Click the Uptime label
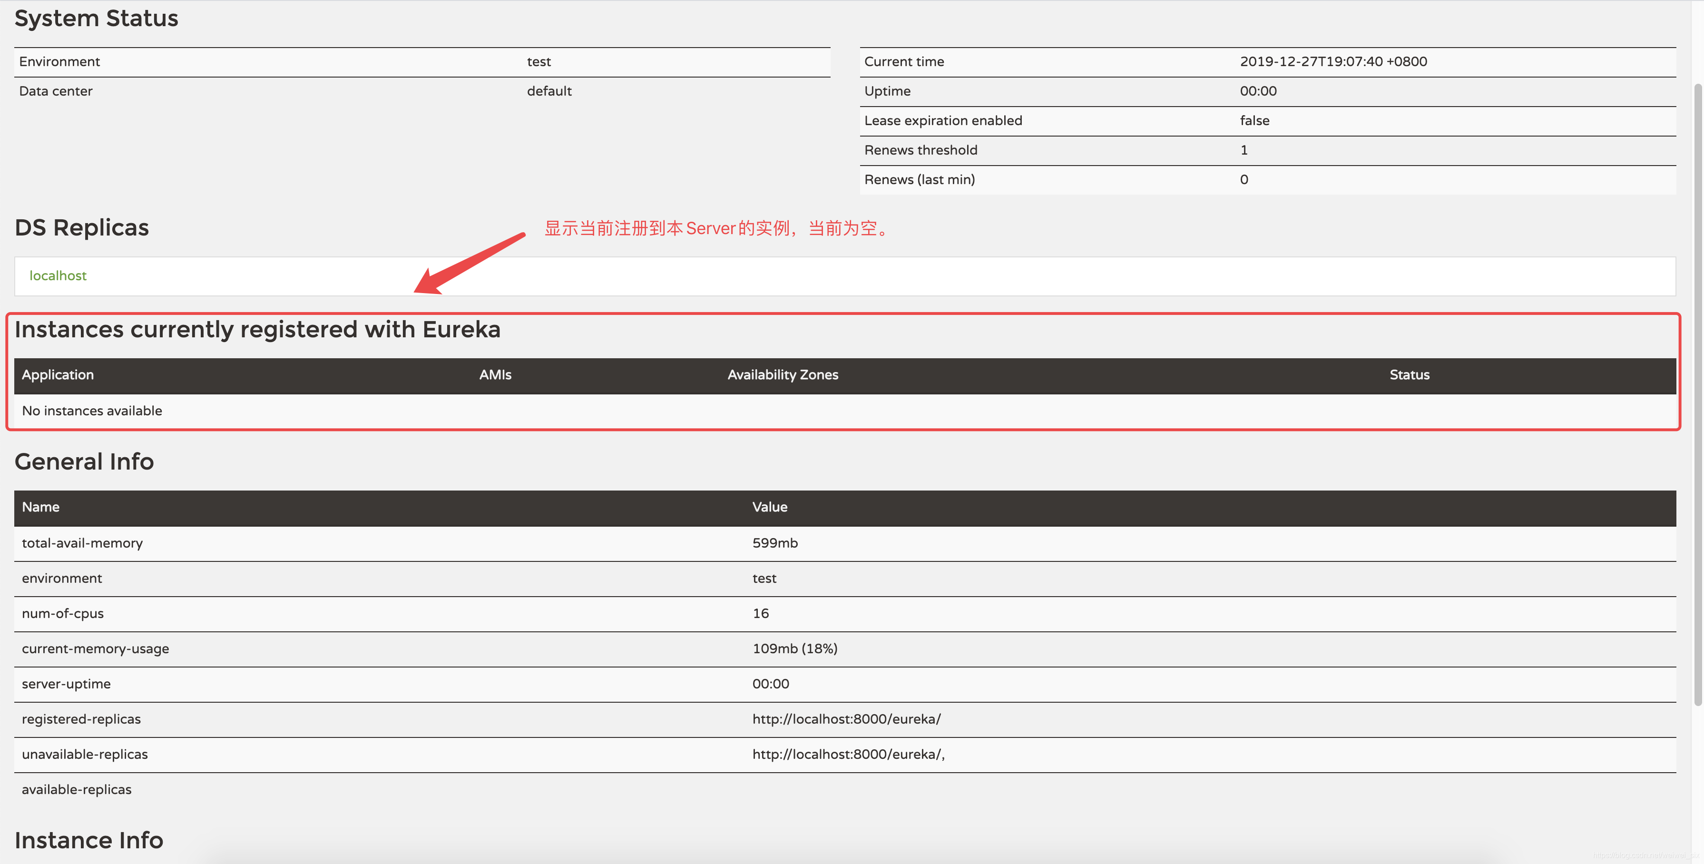This screenshot has height=864, width=1704. [x=887, y=91]
